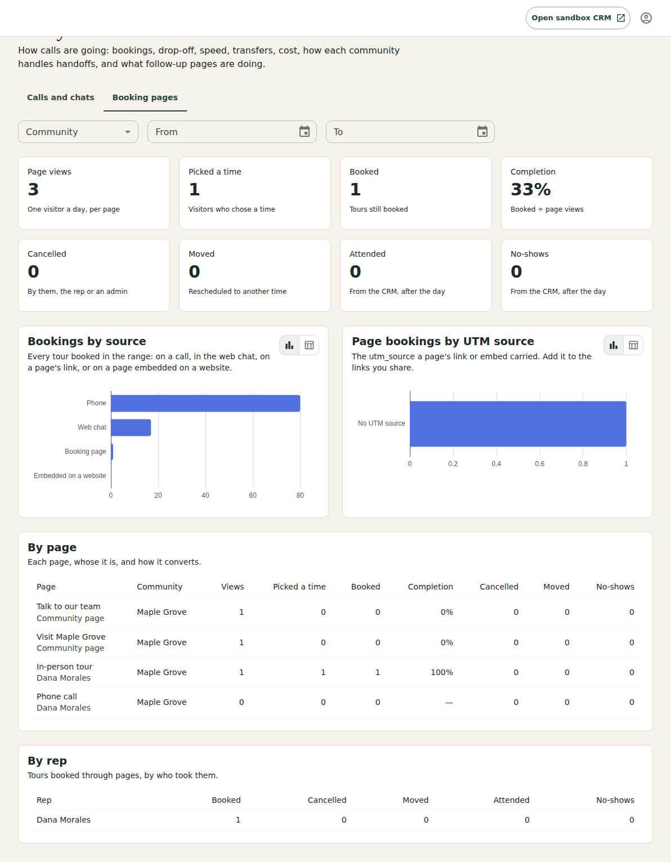Click the 100% completion cell for In-person tour
The image size is (671, 862).
(x=442, y=672)
